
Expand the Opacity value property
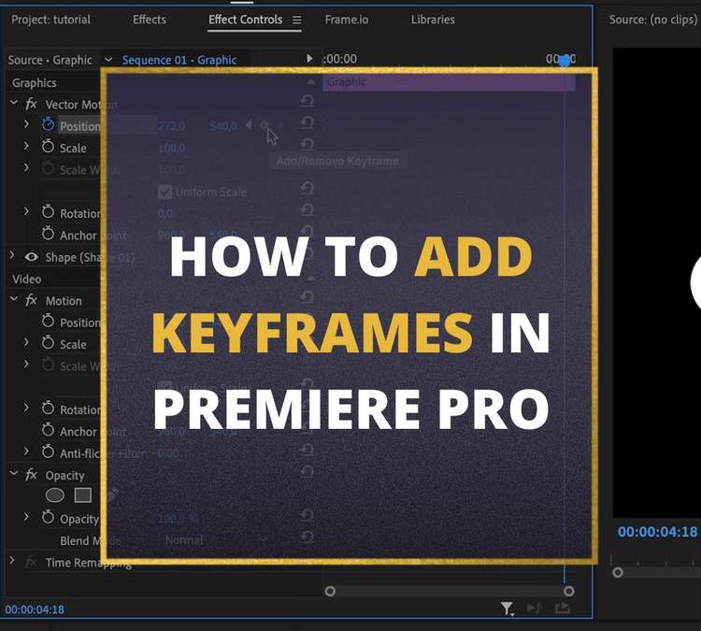coord(26,517)
